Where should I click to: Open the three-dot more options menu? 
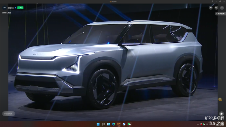click(222, 8)
